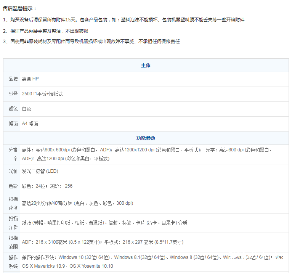Screen dimensions: 292x273
Task: Click the 发光二极管 (LED) light source value
Action: pyautogui.click(x=40, y=172)
